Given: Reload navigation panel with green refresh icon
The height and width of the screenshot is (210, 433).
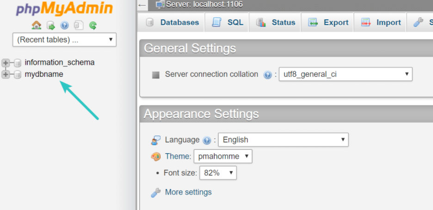Looking at the screenshot, I should click(93, 25).
